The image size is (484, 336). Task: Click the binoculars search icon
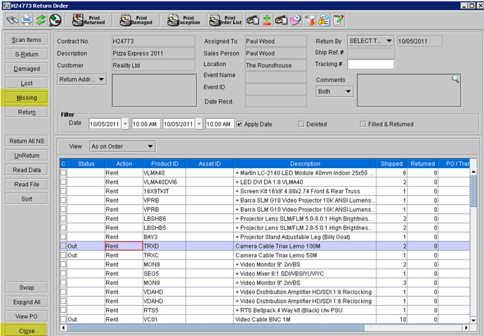12,20
